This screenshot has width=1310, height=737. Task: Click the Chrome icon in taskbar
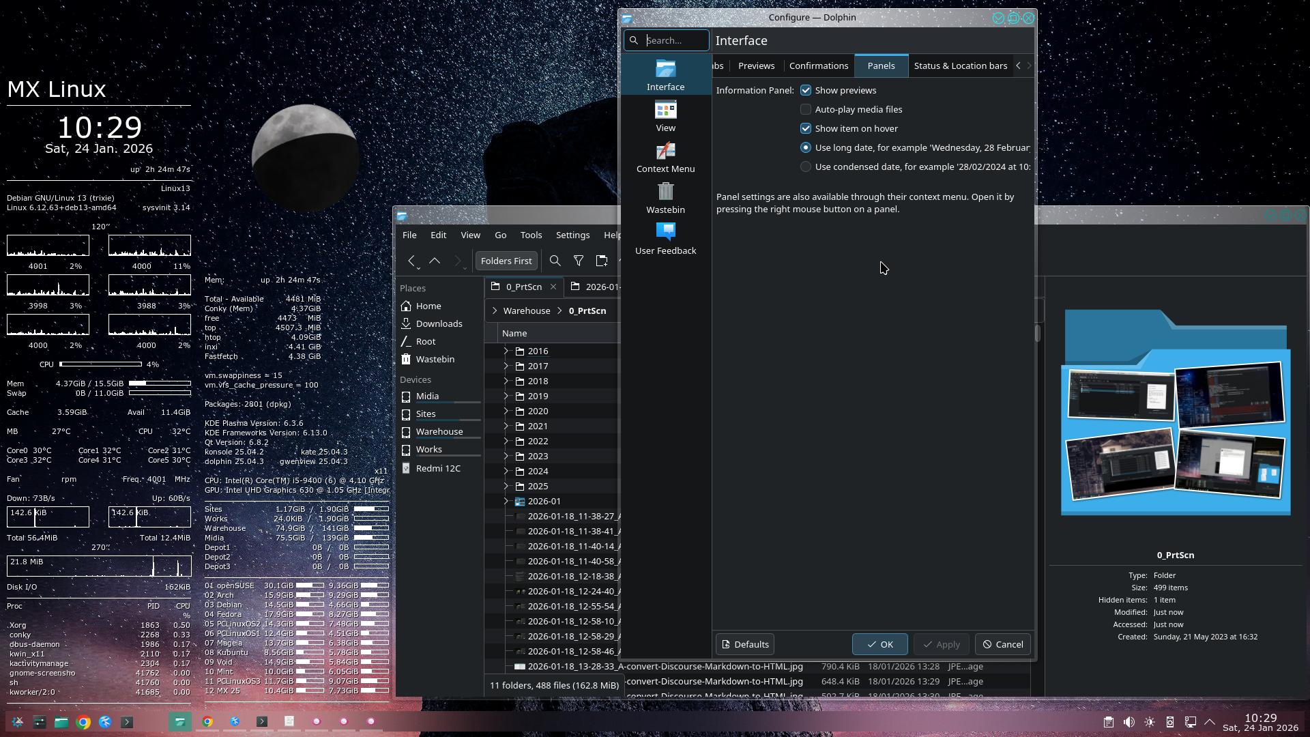83,722
